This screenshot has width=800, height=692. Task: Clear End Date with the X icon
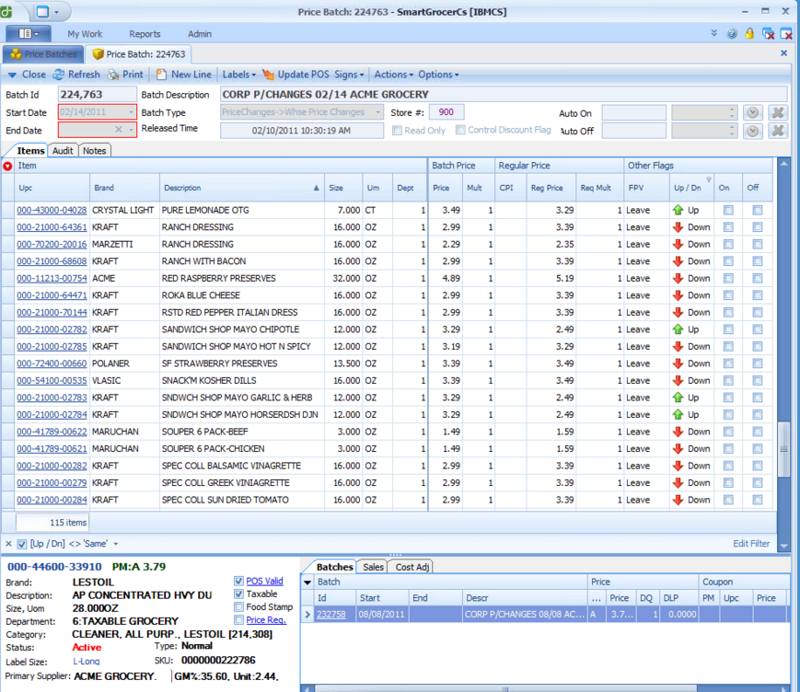pos(119,130)
